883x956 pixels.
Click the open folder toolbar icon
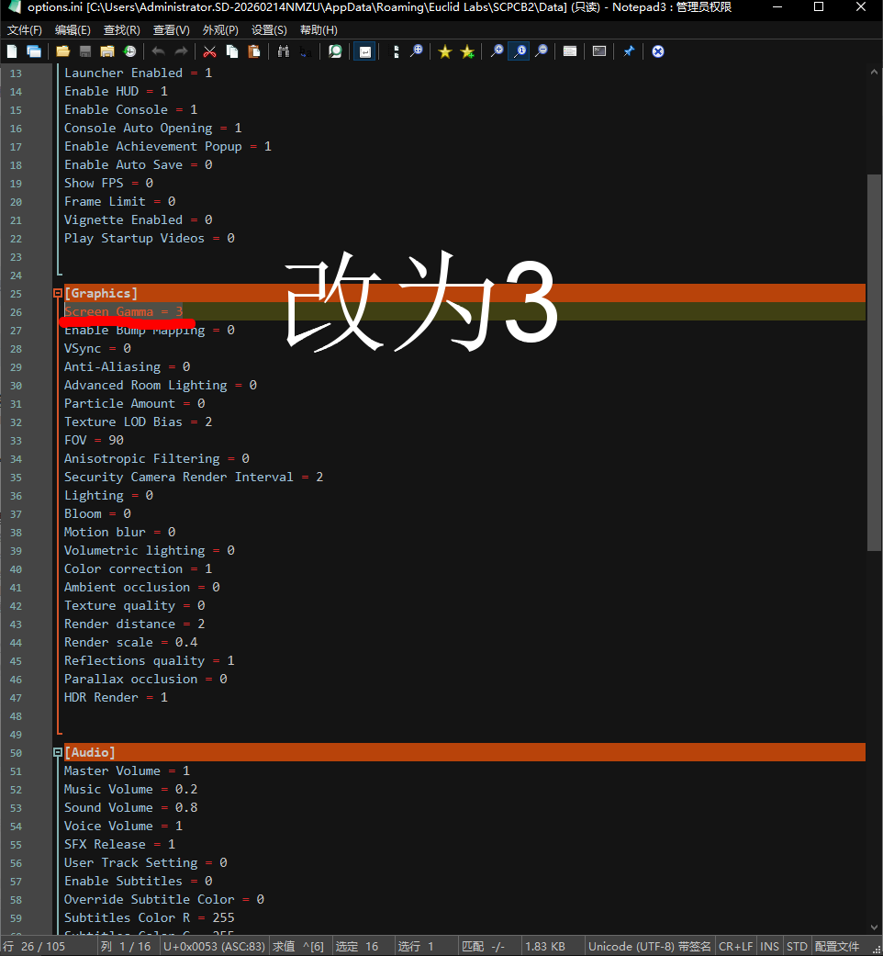[x=62, y=51]
